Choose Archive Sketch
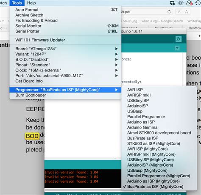Screen dimensions: 201x195 65,15
